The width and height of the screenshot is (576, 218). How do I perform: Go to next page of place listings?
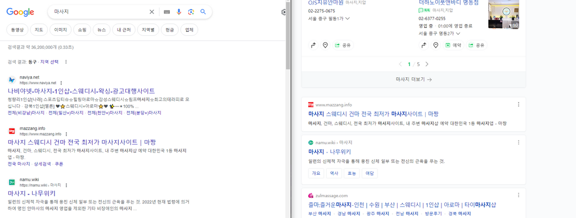tap(427, 64)
